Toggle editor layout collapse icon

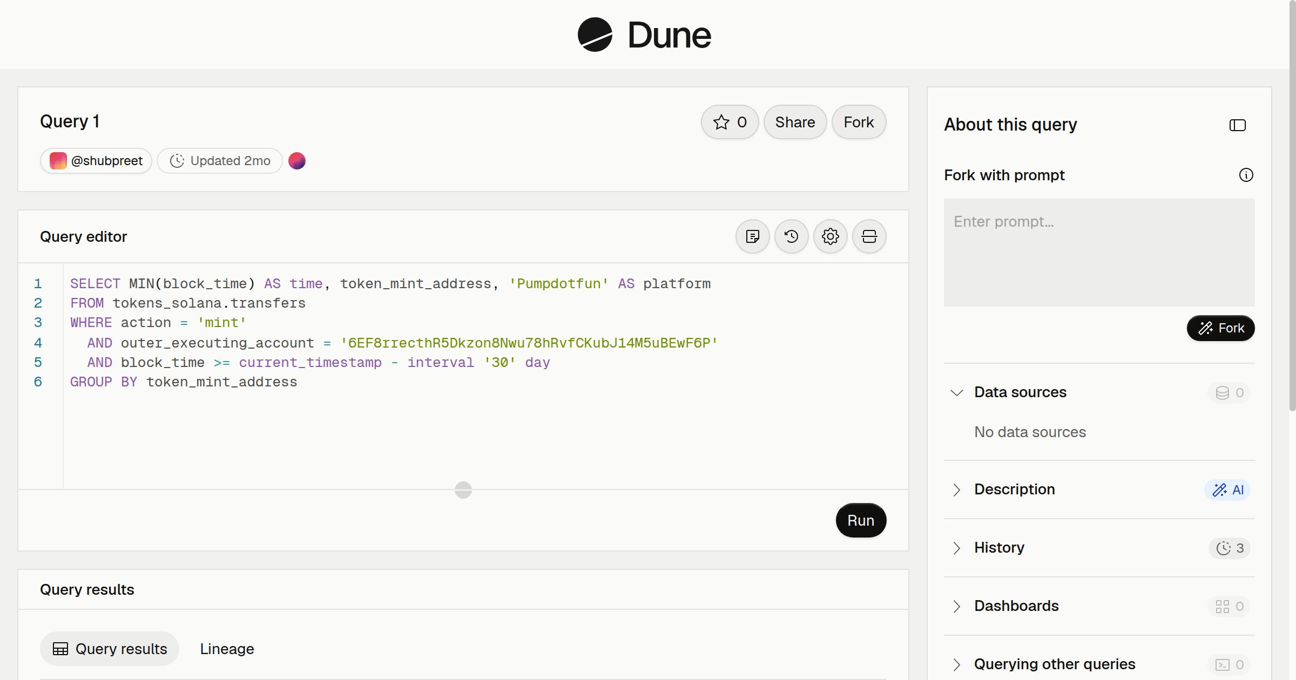869,236
